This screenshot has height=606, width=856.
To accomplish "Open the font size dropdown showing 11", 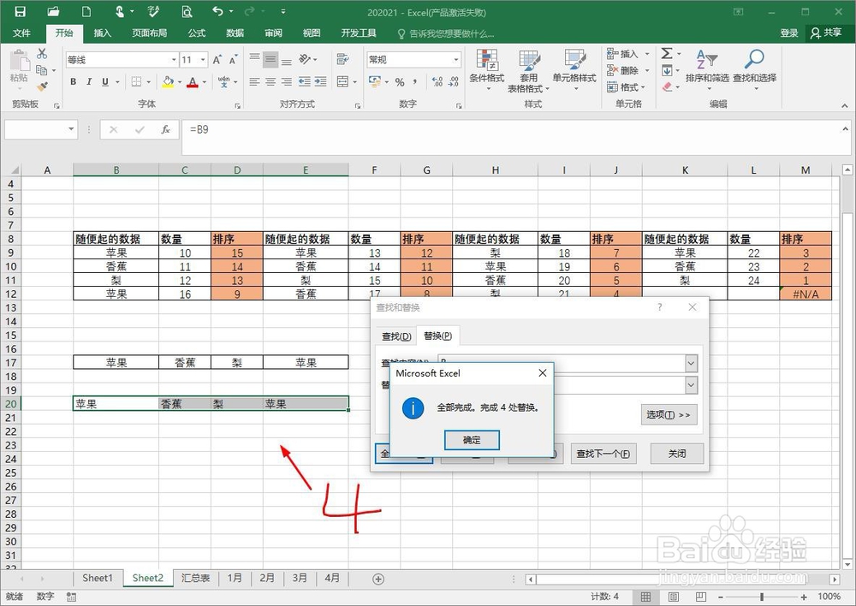I will (203, 60).
